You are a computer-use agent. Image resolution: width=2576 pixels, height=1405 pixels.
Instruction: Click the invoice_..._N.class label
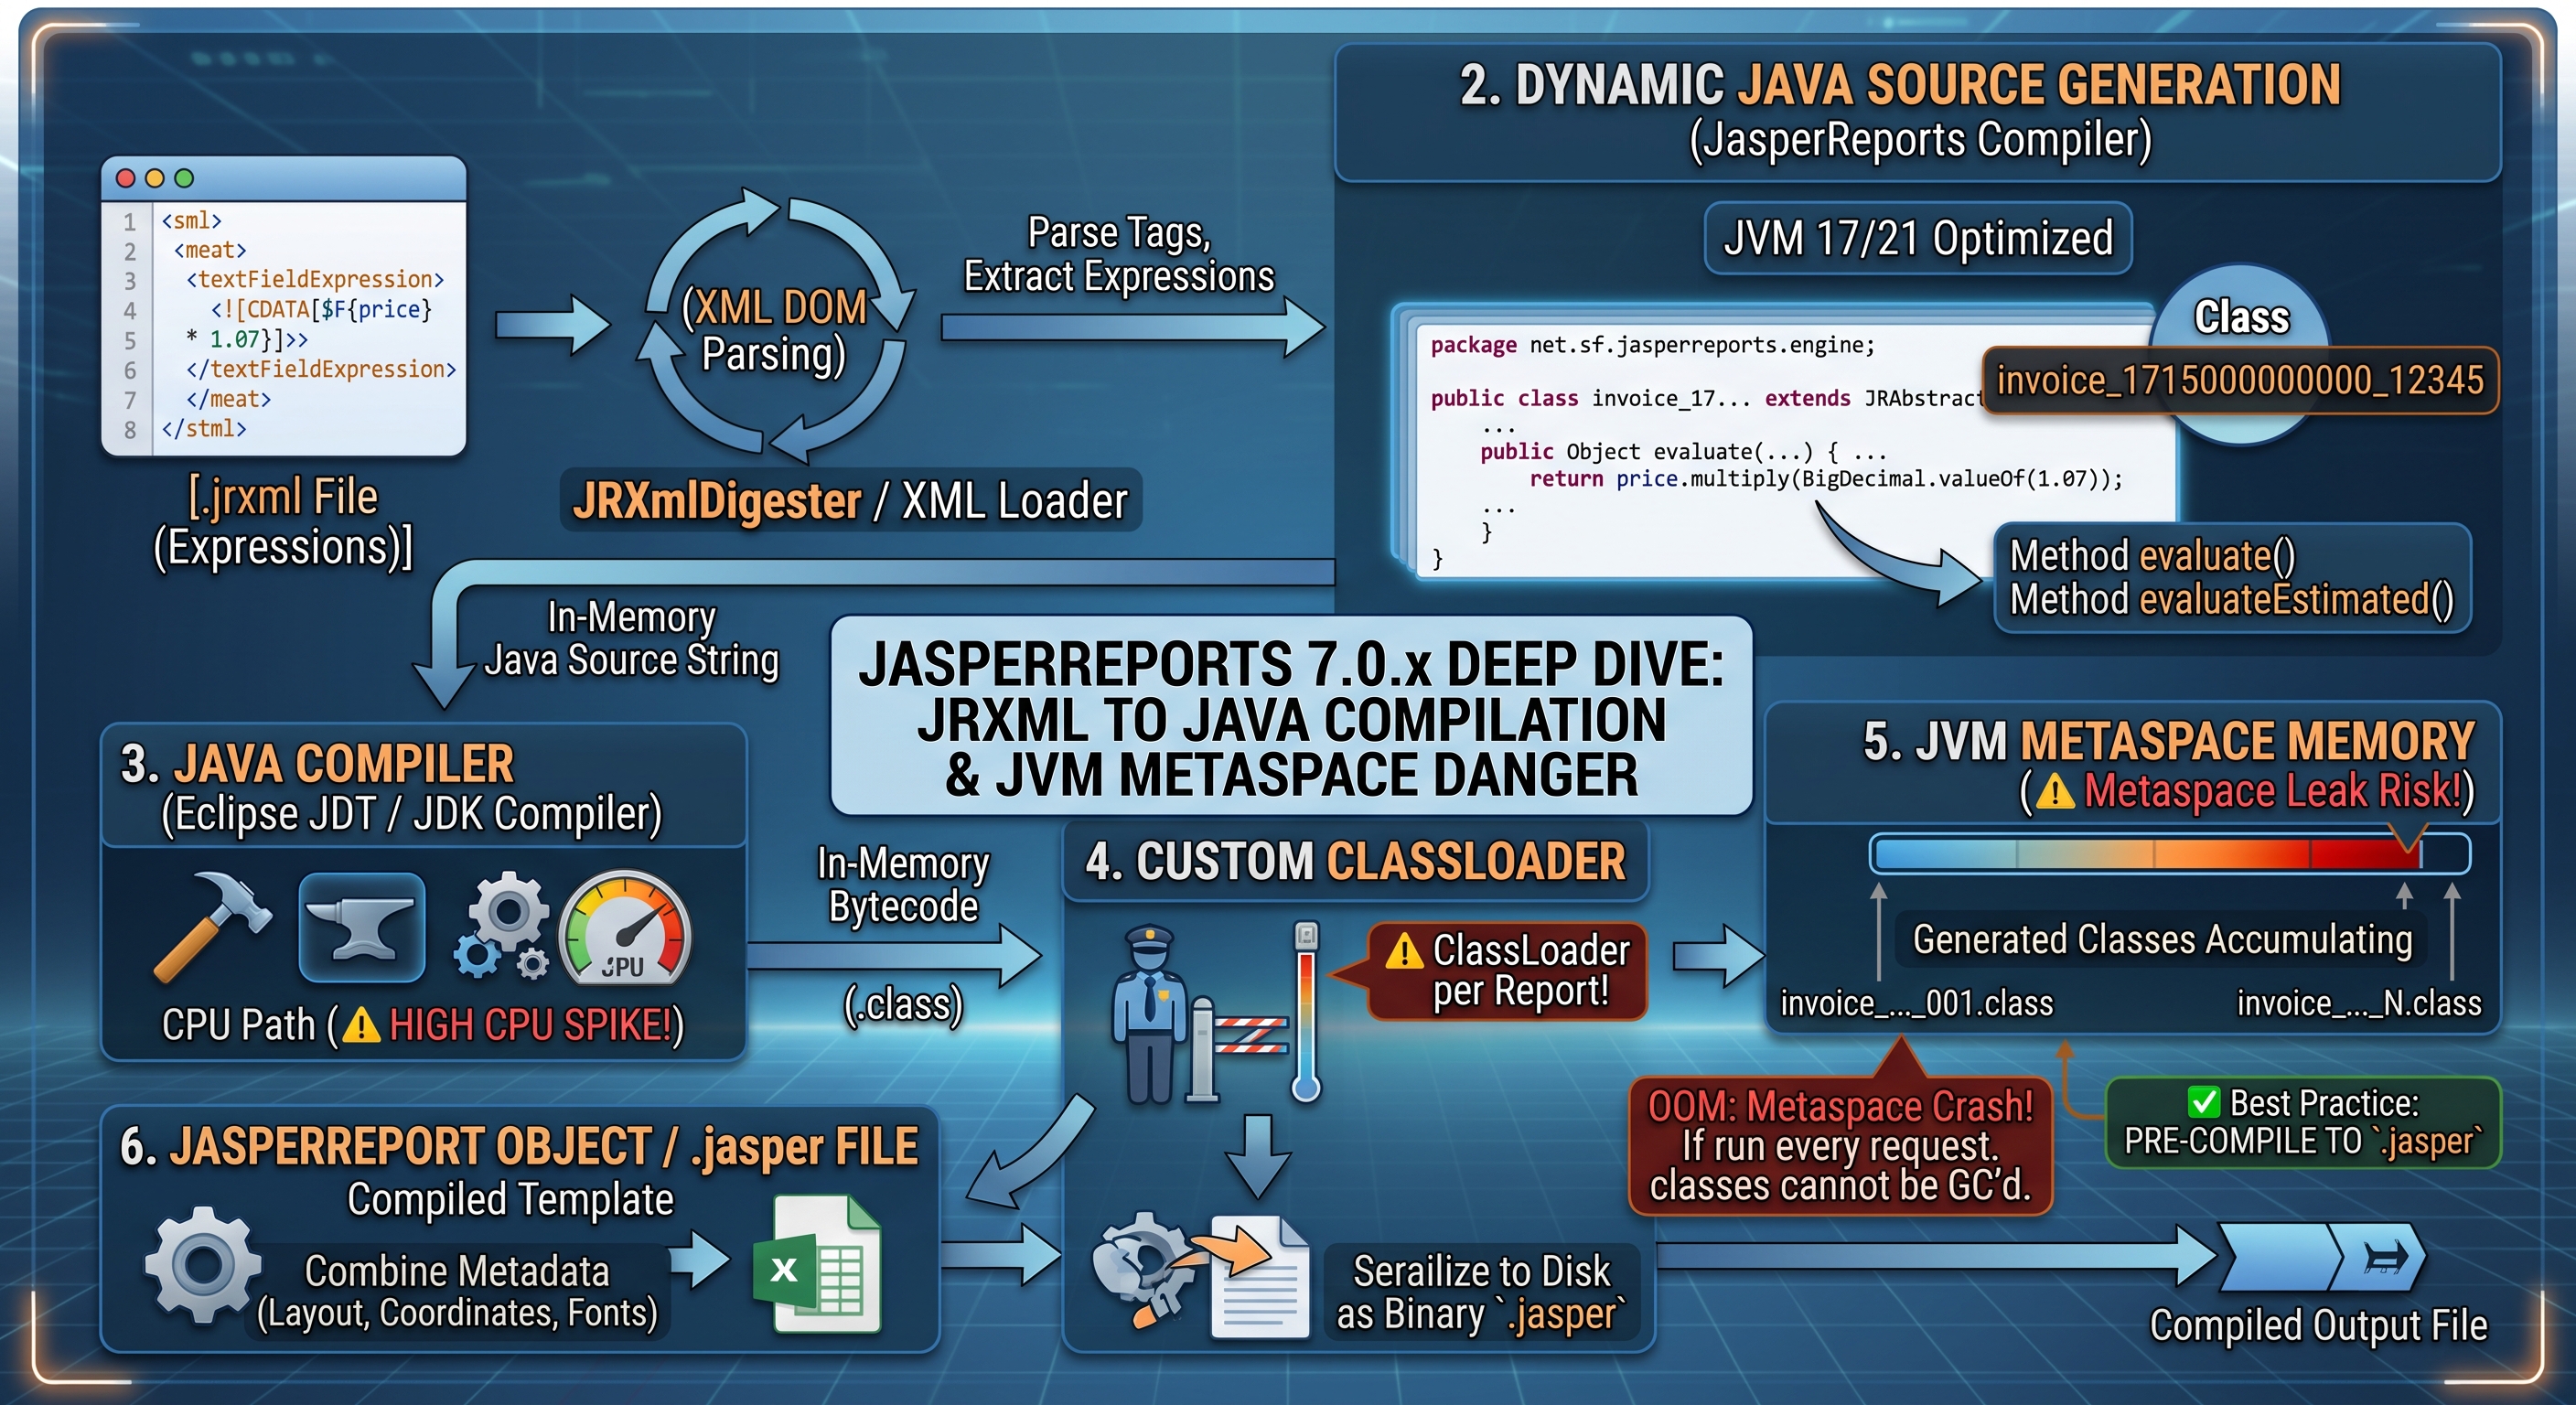coord(2358,1003)
